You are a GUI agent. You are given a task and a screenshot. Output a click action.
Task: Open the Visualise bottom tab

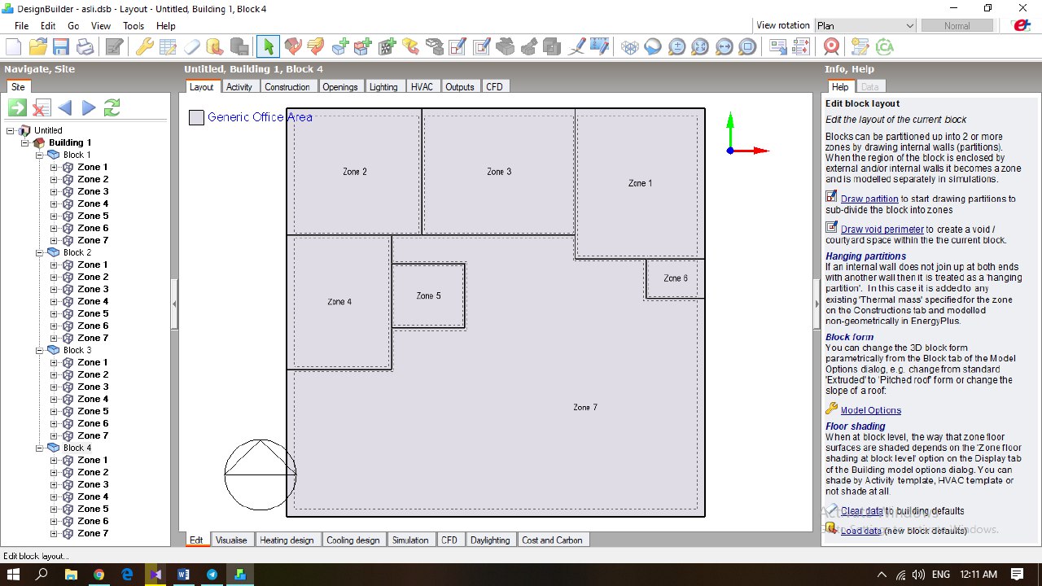pos(231,540)
